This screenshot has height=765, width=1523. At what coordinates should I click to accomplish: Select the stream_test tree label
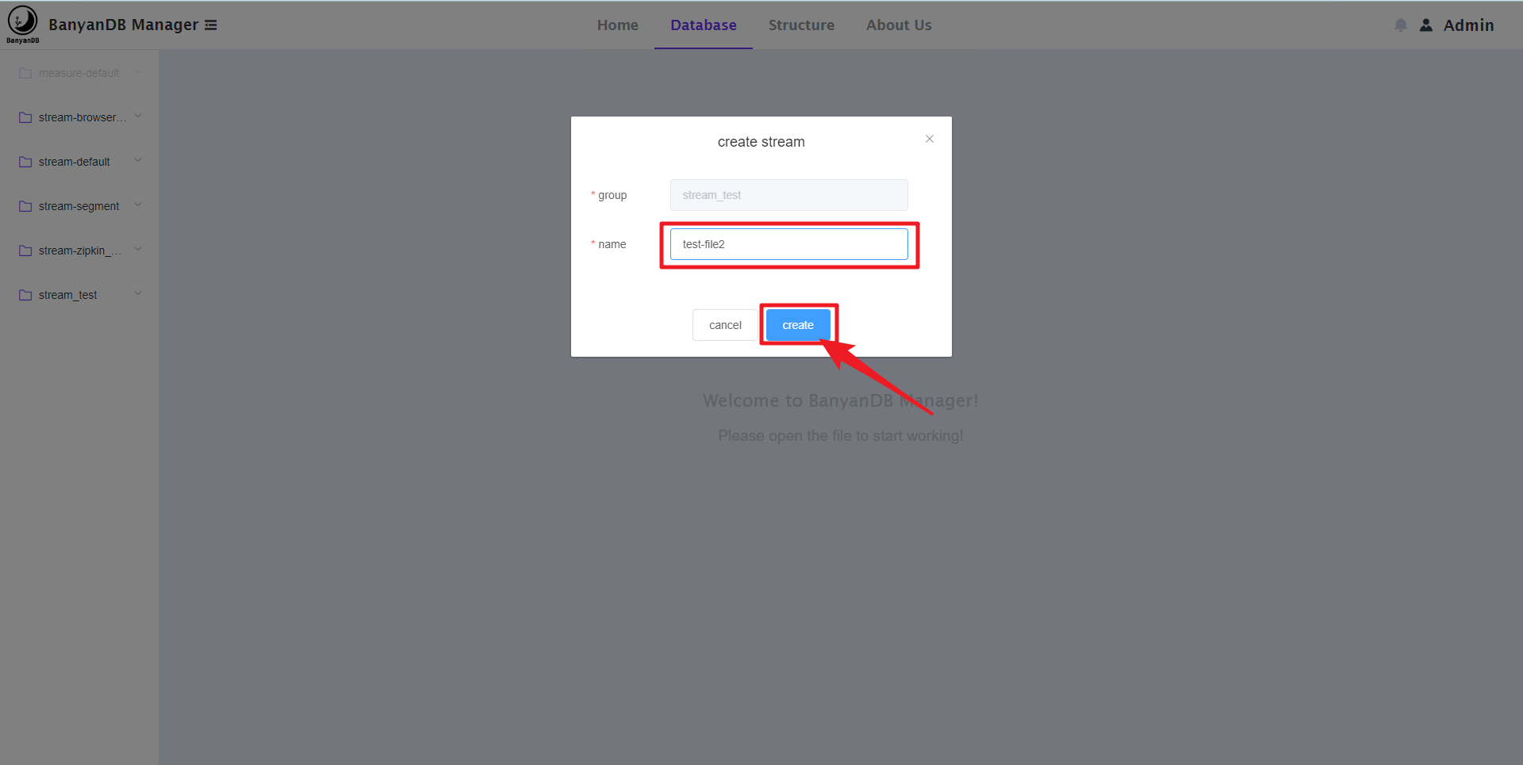click(x=68, y=295)
